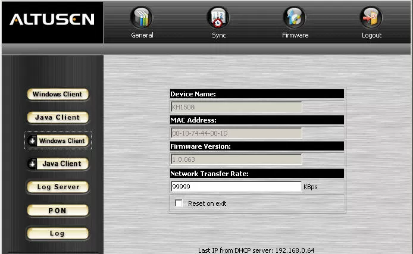Image resolution: width=413 pixels, height=254 pixels.
Task: Click the Network Transfer Rate input field
Action: 236,187
